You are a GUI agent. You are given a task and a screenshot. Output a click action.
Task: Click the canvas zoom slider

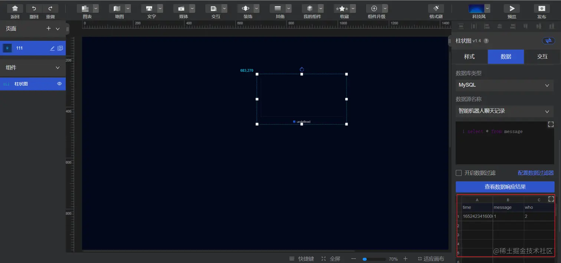point(374,259)
